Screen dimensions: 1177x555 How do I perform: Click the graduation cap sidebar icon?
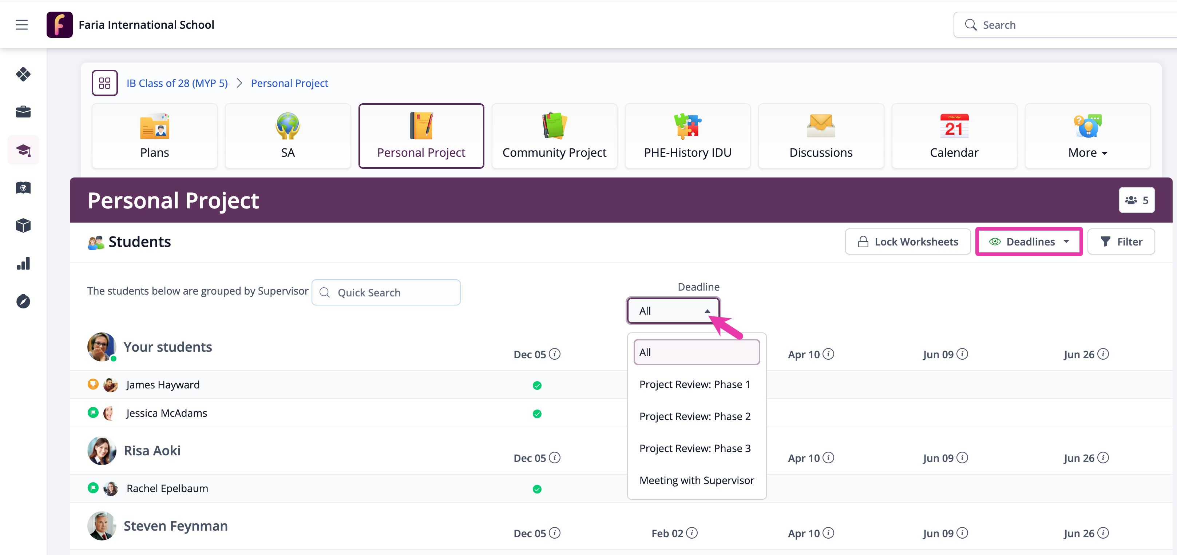pyautogui.click(x=23, y=150)
